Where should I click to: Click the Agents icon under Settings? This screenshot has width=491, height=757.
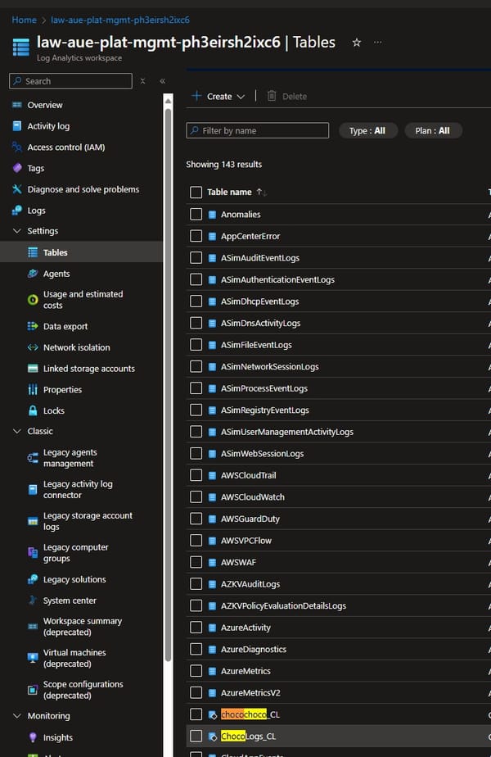click(33, 274)
